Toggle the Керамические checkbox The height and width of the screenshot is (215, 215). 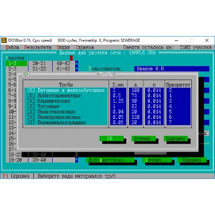click(31, 101)
